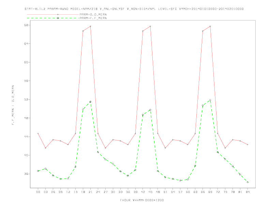Viewport: 270px width, 209px height.
Task: Click x-axis tick label 39
Action: coord(135,192)
